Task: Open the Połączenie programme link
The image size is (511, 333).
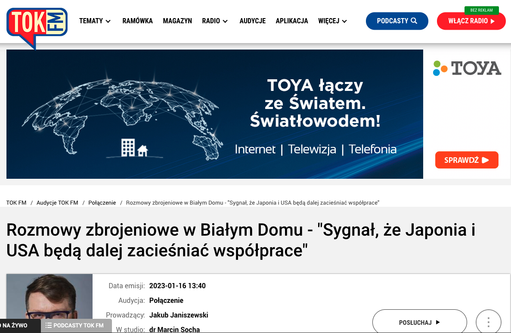Action: point(166,300)
